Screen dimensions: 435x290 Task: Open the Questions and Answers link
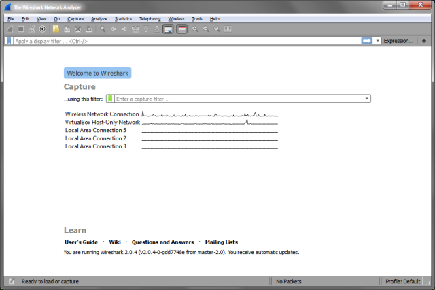tap(162, 242)
